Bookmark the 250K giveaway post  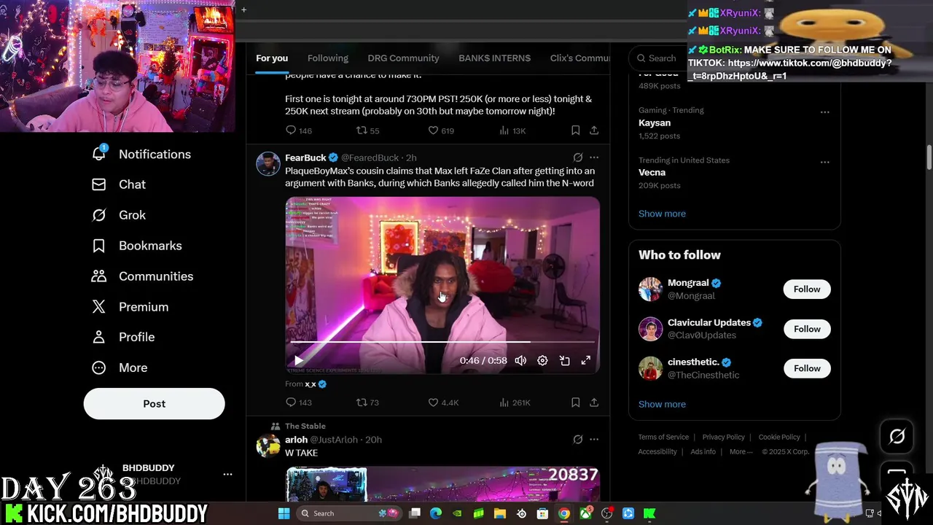[x=575, y=131]
